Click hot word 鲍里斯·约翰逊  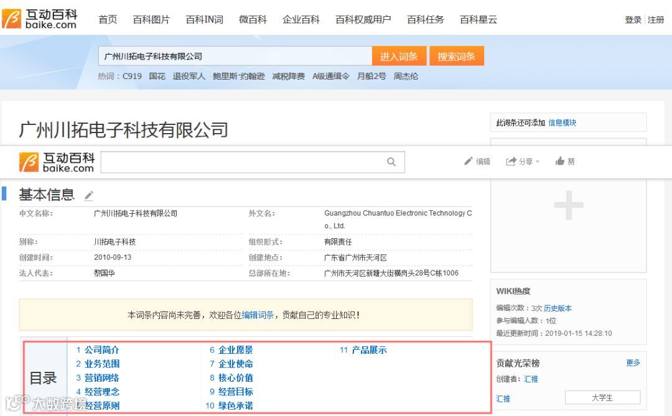(x=239, y=76)
